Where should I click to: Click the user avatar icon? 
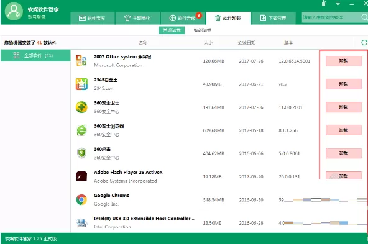click(x=14, y=12)
